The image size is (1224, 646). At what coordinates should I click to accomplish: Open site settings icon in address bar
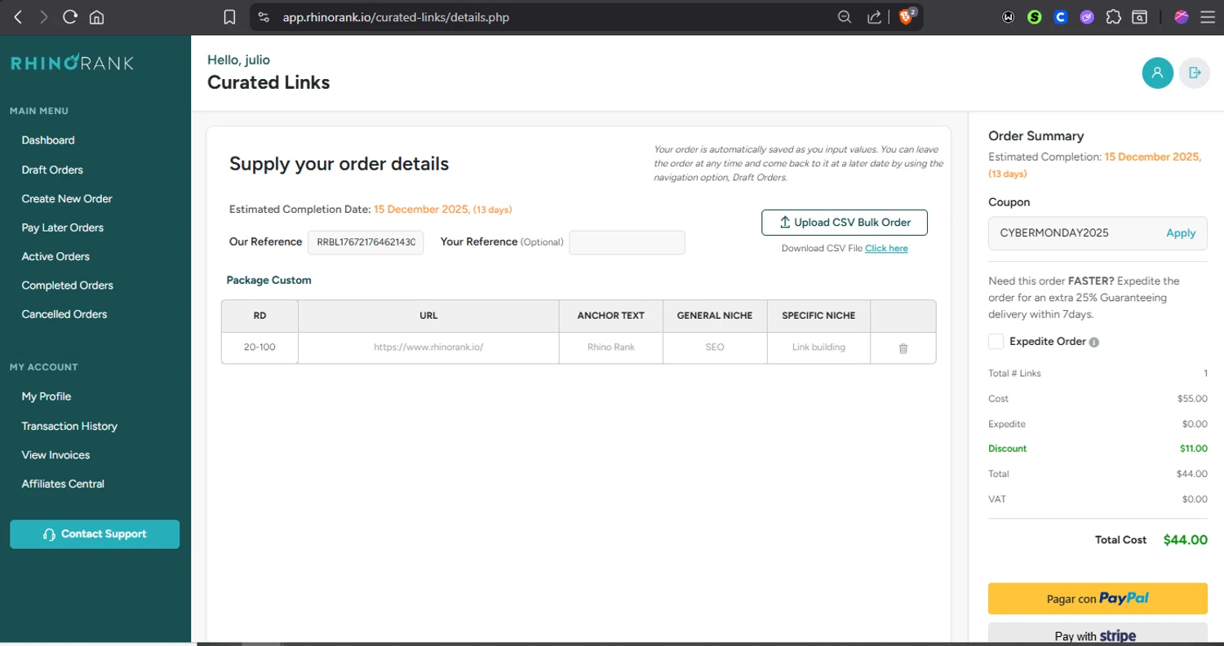tap(263, 16)
